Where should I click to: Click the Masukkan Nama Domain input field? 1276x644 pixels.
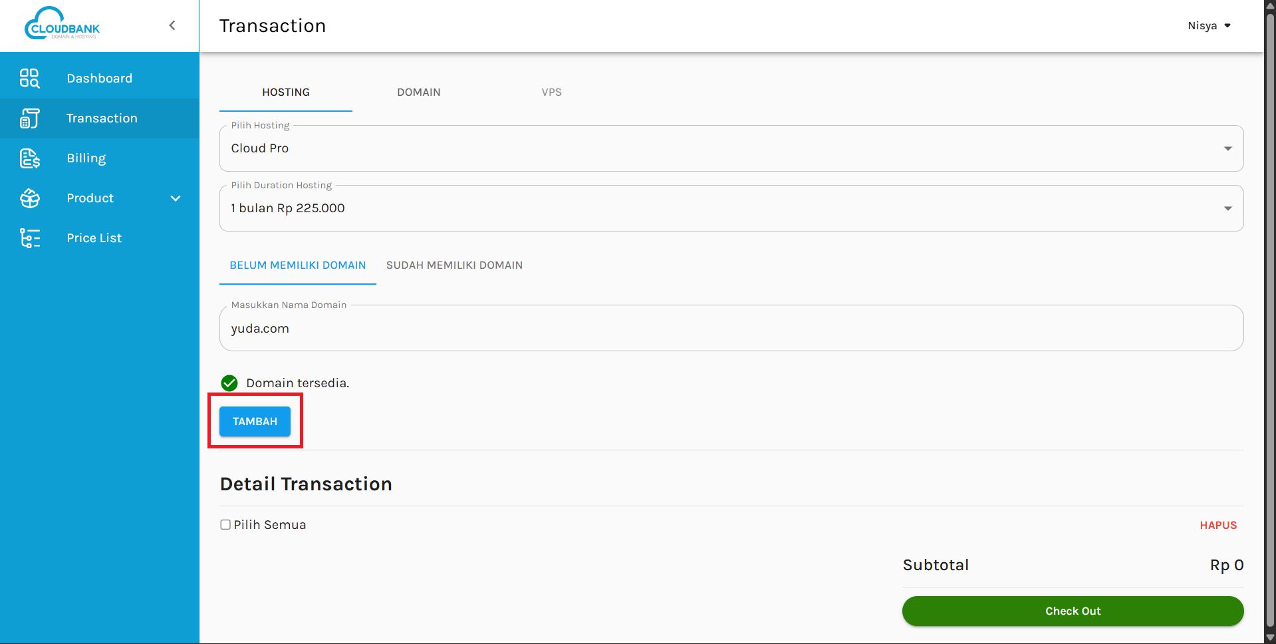731,329
